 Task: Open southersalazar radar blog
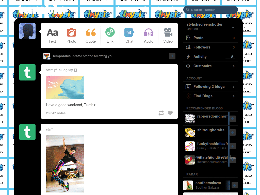[x=208, y=183]
